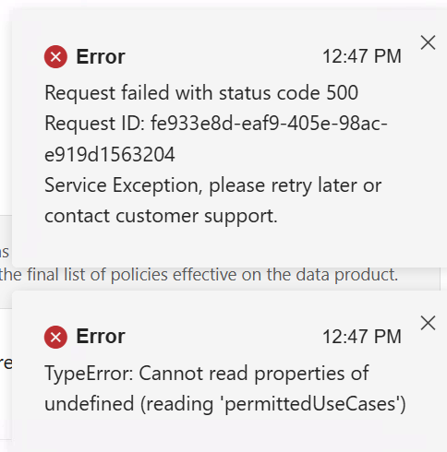The image size is (447, 452).
Task: Dismiss the status code 500 error notification
Action: 428,42
